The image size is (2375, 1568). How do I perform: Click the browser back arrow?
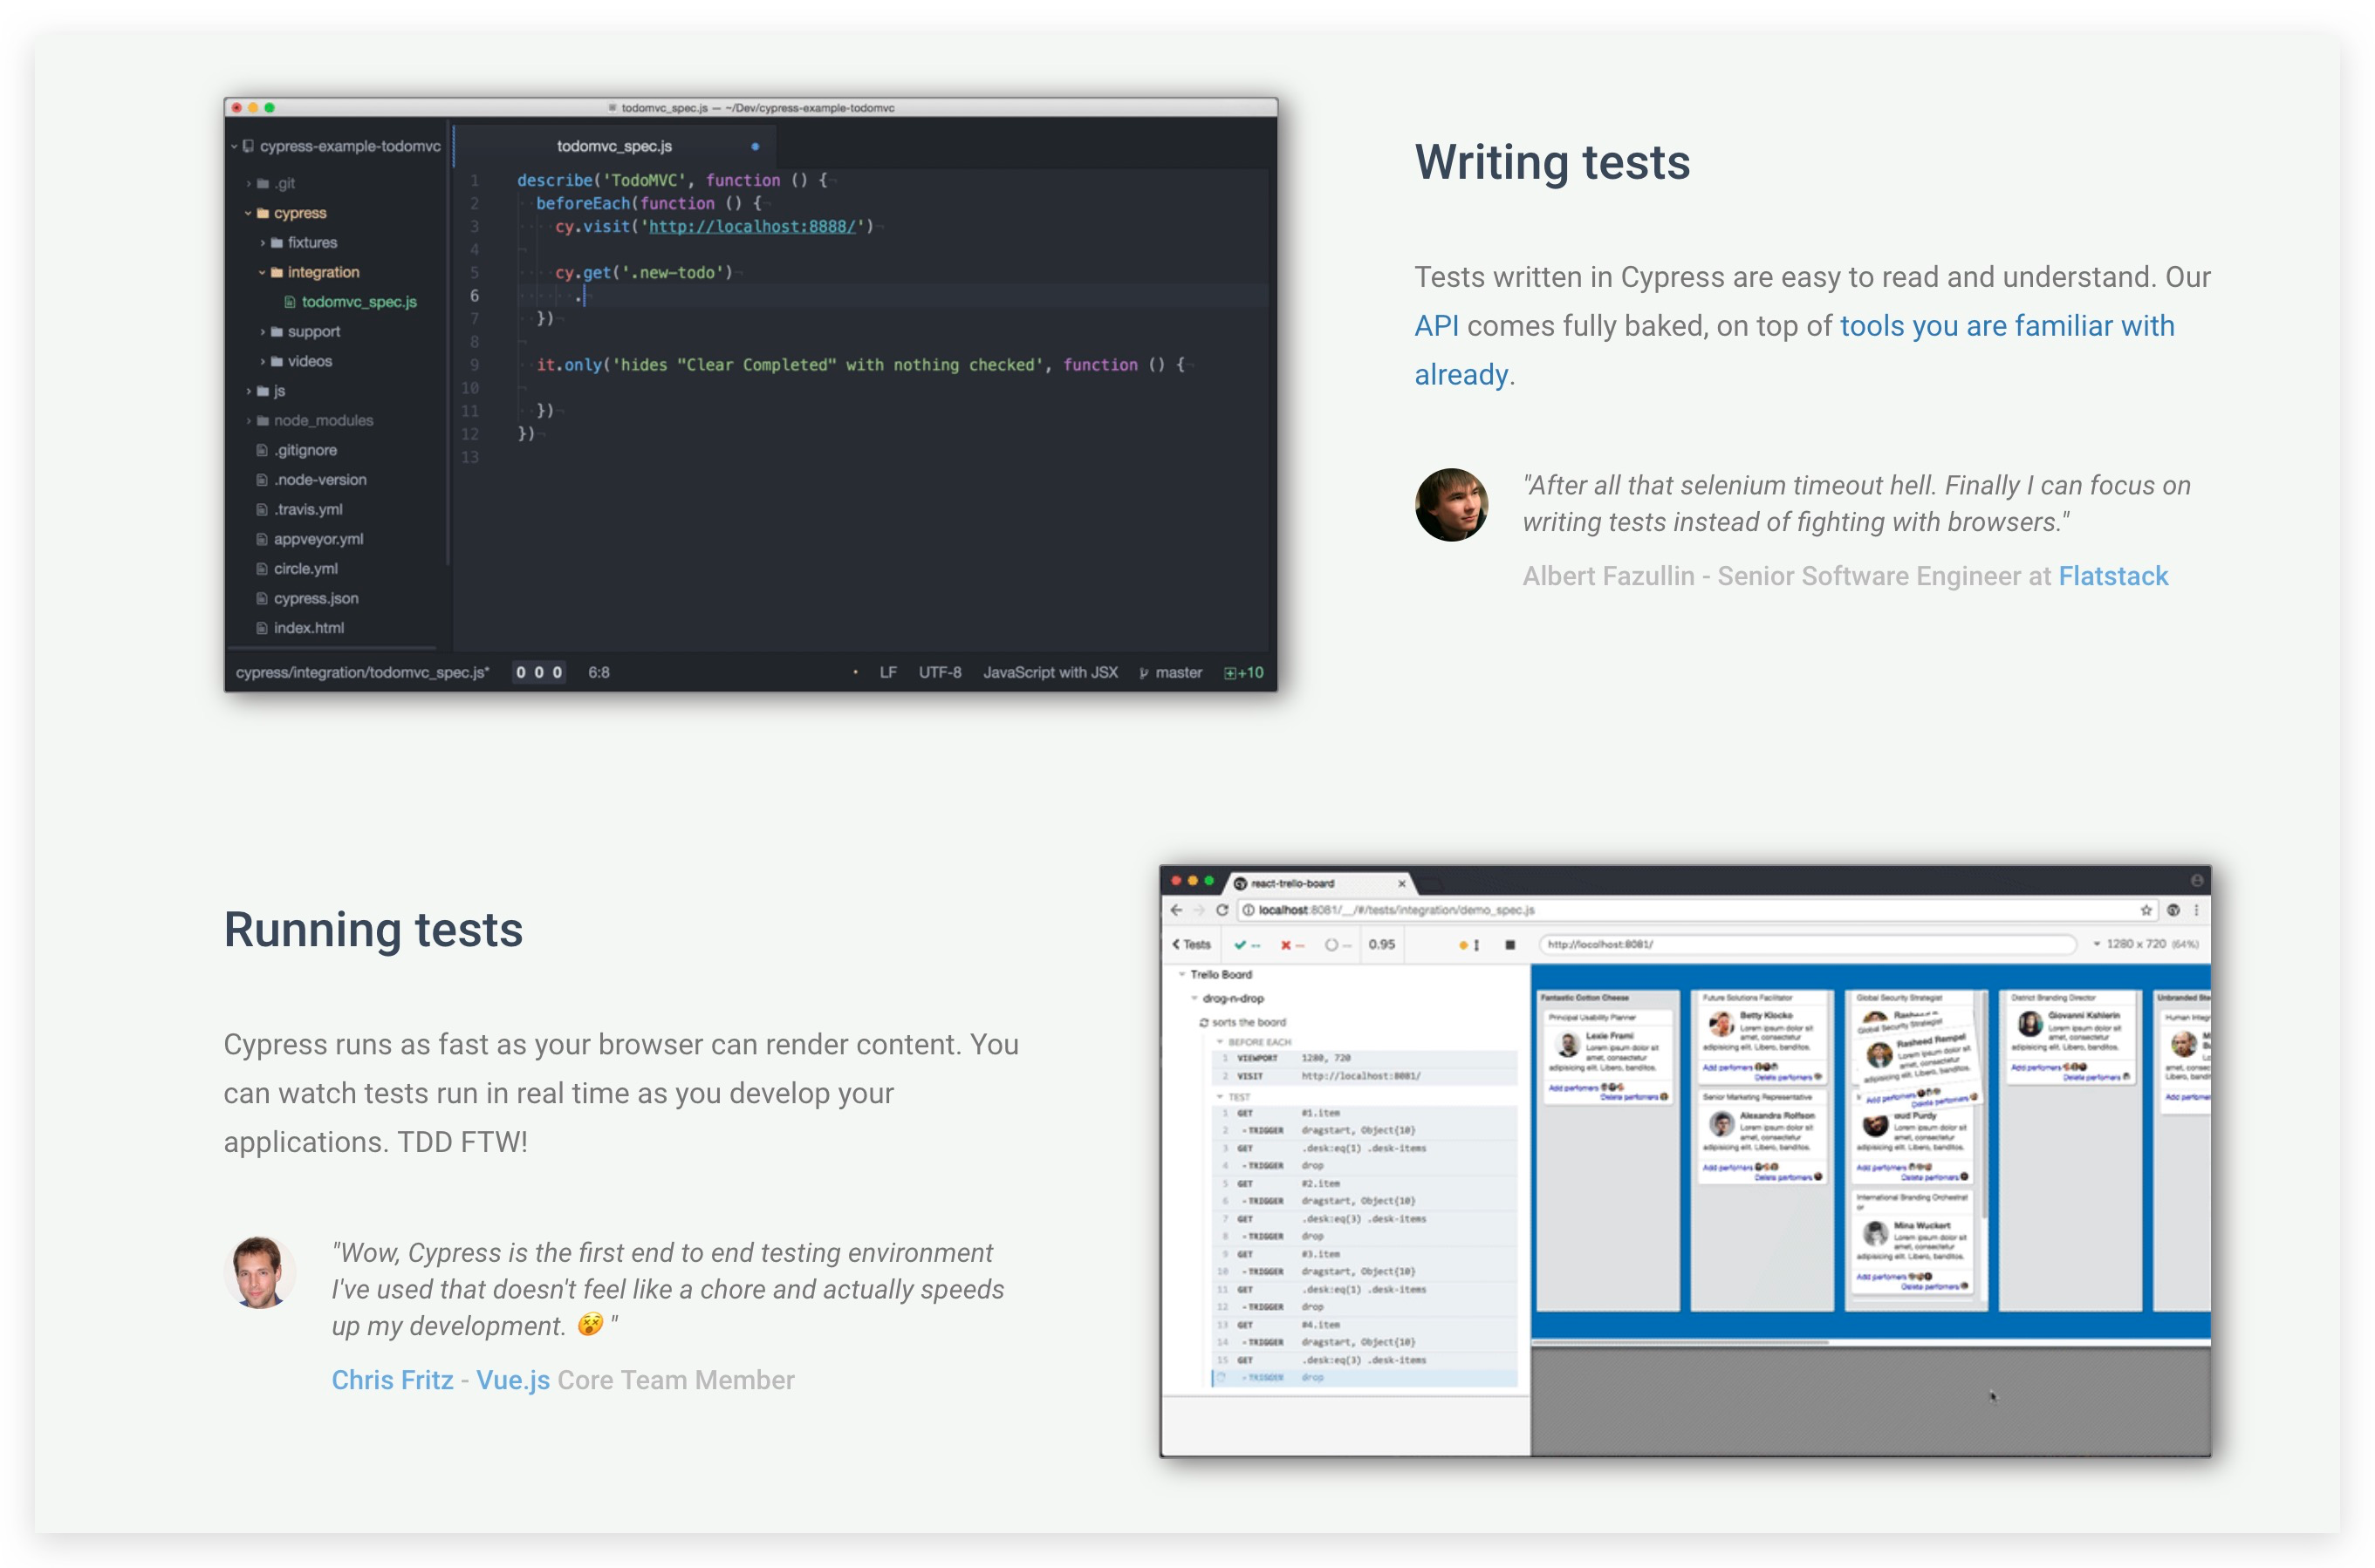(x=1176, y=910)
